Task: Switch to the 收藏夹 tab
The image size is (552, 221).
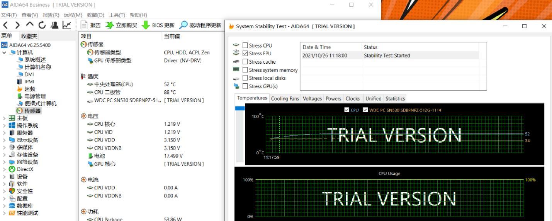Action: (29, 36)
